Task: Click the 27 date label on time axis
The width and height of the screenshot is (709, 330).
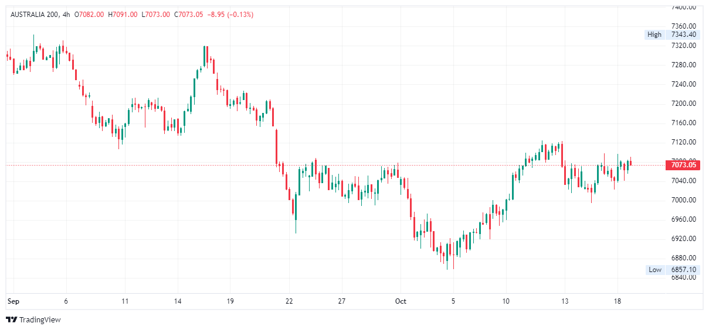Action: click(x=342, y=301)
